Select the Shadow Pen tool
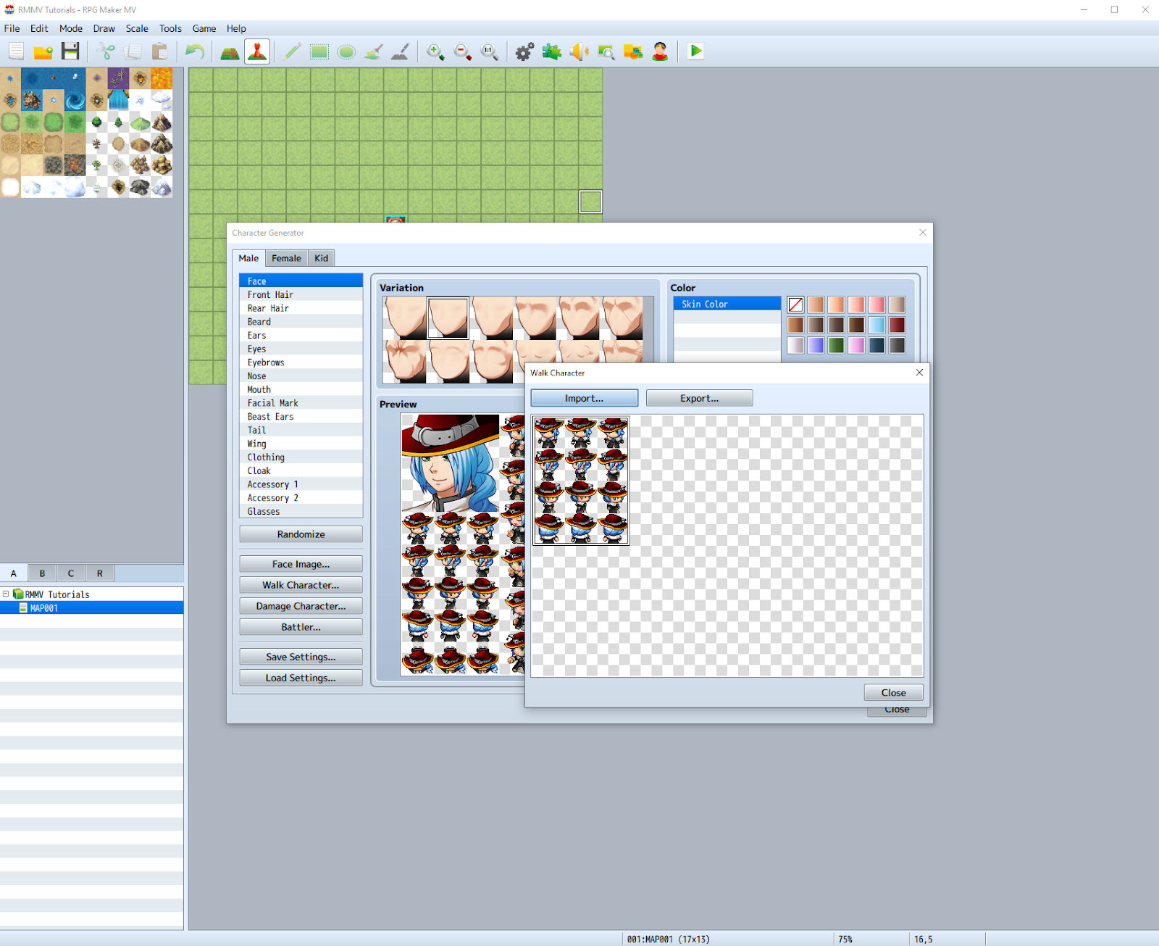The height and width of the screenshot is (946, 1159). [400, 51]
